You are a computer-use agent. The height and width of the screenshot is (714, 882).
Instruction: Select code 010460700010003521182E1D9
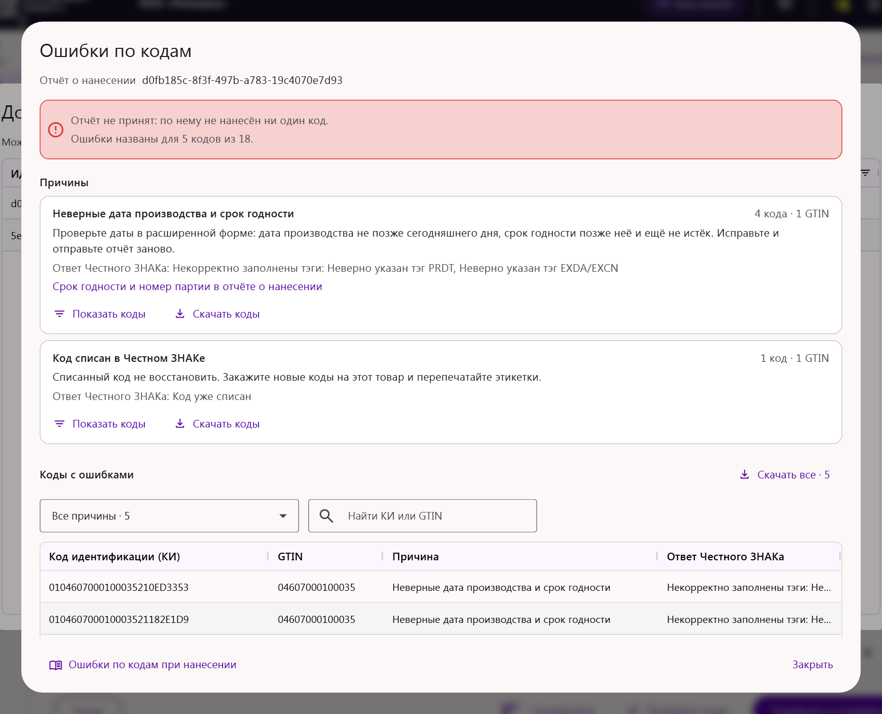119,619
